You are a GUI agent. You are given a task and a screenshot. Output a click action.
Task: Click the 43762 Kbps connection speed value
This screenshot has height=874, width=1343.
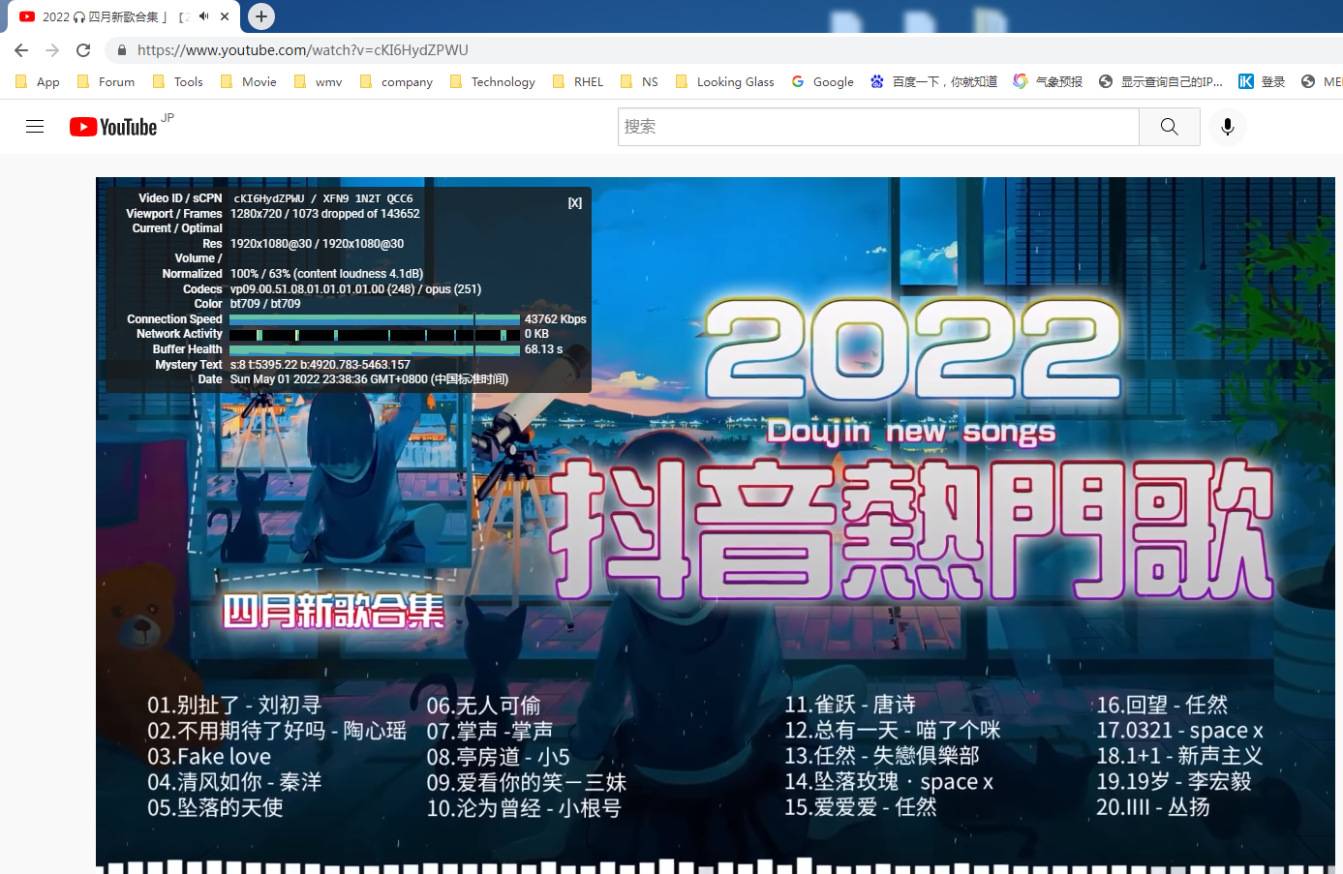click(555, 319)
